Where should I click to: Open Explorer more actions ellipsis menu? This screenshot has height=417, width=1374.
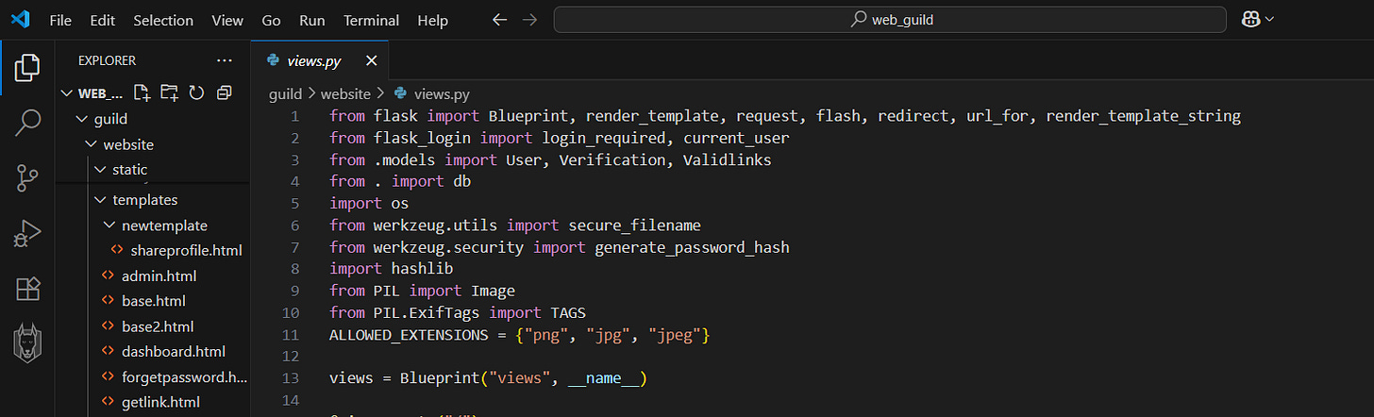[x=224, y=60]
